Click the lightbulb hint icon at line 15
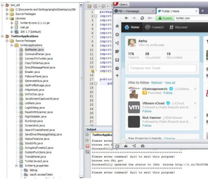Screen dimensions: 208x180 pos(93,71)
